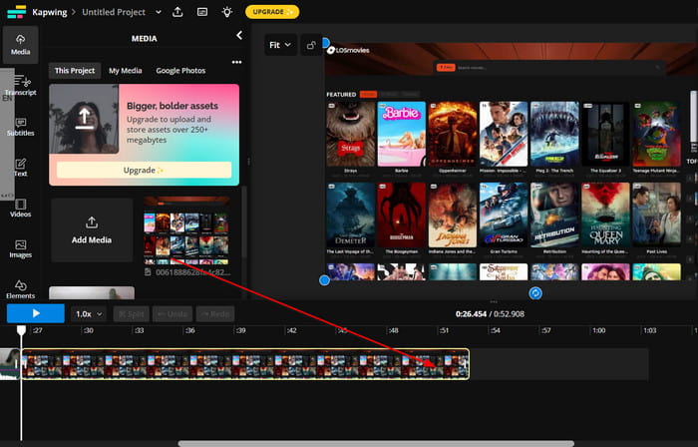Click the bottom-left canvas resize handle
698x447 pixels.
pyautogui.click(x=324, y=280)
